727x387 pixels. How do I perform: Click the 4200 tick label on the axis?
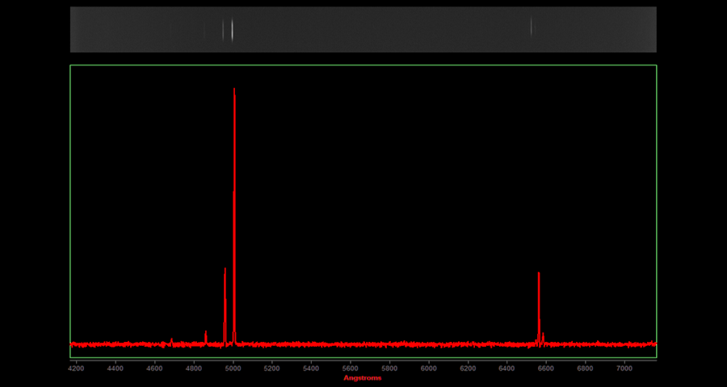click(76, 368)
